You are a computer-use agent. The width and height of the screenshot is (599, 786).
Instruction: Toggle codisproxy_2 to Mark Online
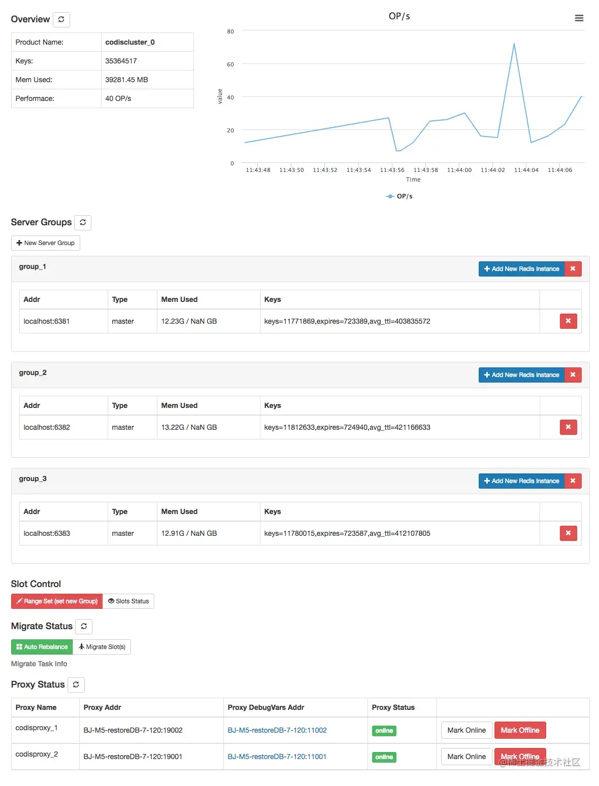tap(465, 756)
